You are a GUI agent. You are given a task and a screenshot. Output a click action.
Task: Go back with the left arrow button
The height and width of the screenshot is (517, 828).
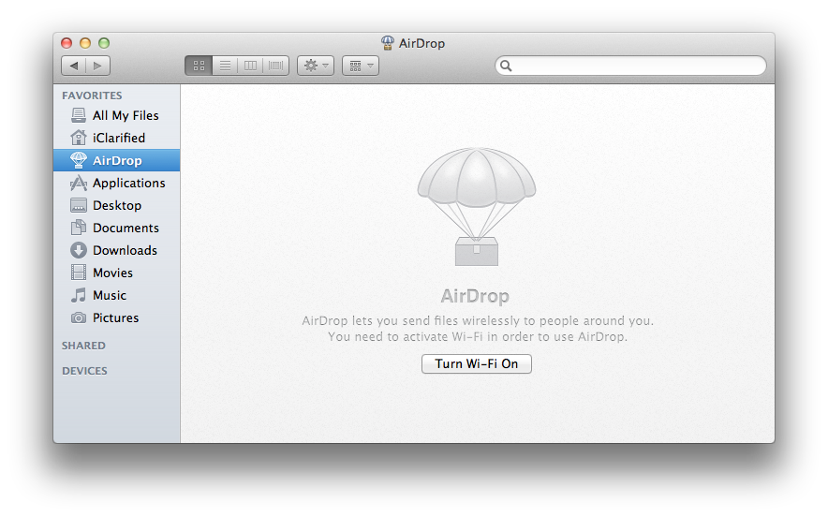coord(74,66)
